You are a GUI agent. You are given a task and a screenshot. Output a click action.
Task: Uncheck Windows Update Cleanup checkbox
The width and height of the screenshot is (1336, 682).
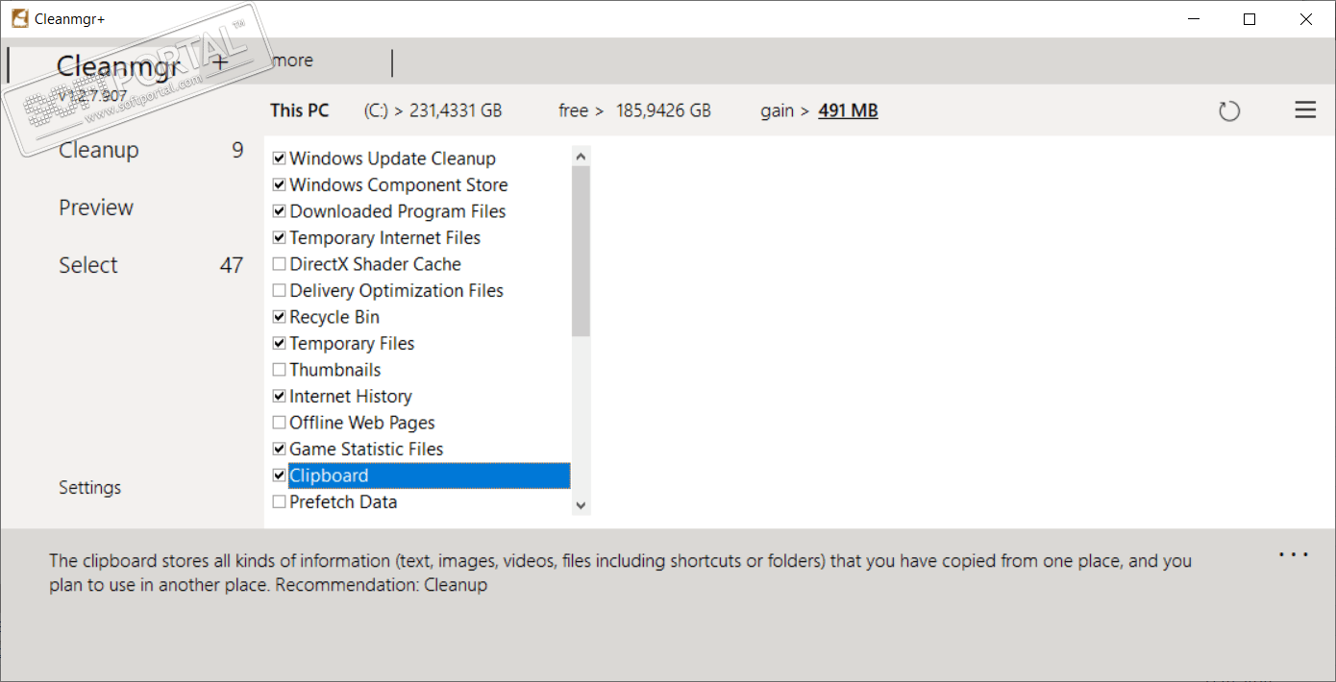click(x=280, y=158)
